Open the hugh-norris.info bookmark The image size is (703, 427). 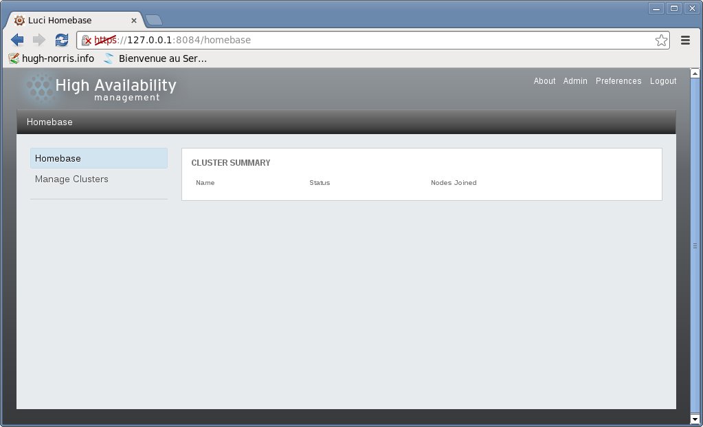coord(52,58)
